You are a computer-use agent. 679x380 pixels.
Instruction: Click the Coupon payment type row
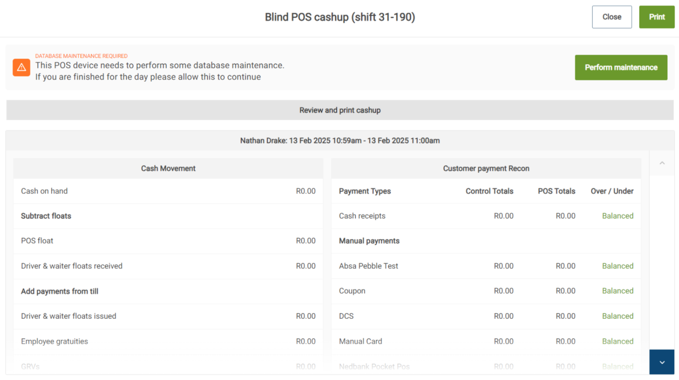coord(486,291)
